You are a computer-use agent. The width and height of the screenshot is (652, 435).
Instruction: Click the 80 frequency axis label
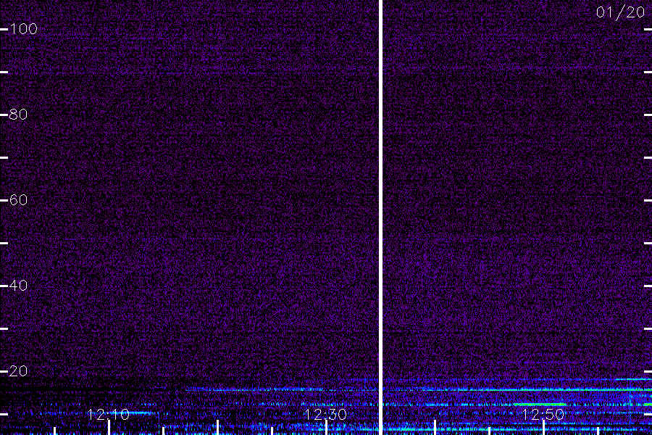18,115
